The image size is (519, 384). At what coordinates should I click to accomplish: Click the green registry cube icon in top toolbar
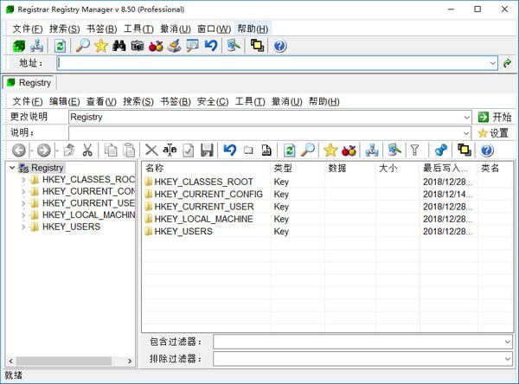[x=18, y=46]
